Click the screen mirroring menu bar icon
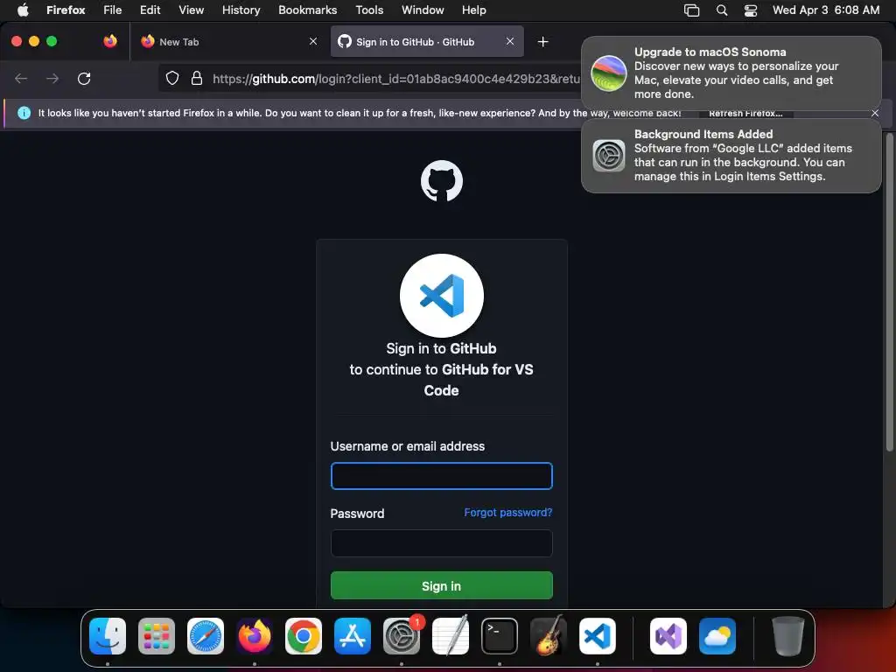 691,10
